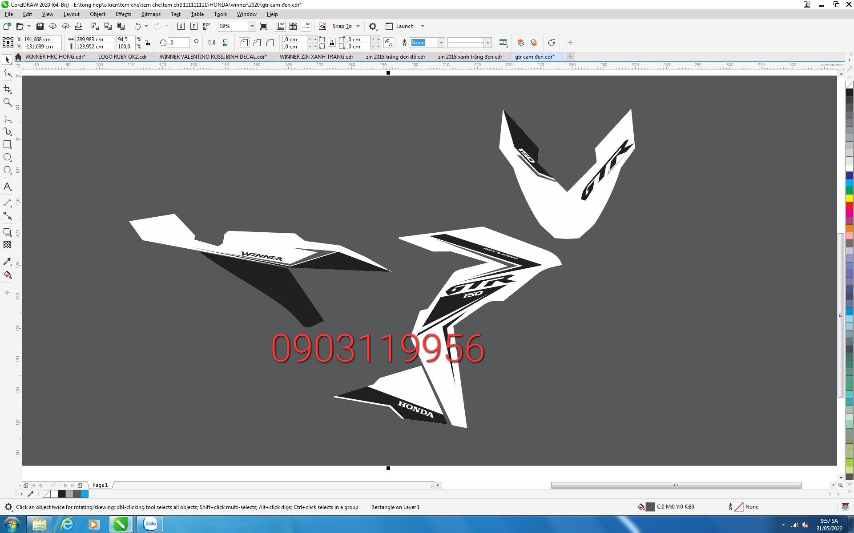The image size is (854, 533).
Task: Select the Page 1 tab
Action: (x=100, y=485)
